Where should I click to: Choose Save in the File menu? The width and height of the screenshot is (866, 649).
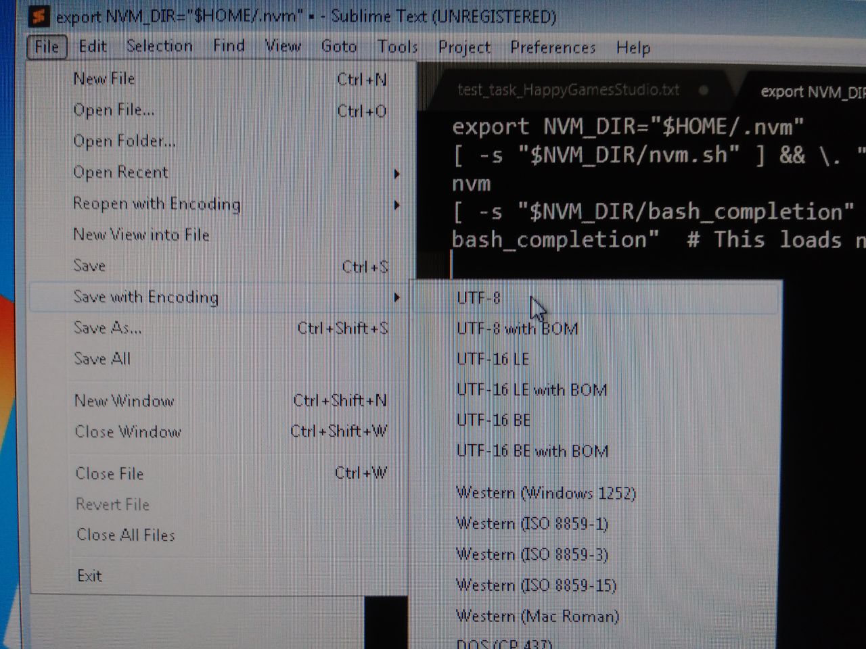[x=221, y=266]
